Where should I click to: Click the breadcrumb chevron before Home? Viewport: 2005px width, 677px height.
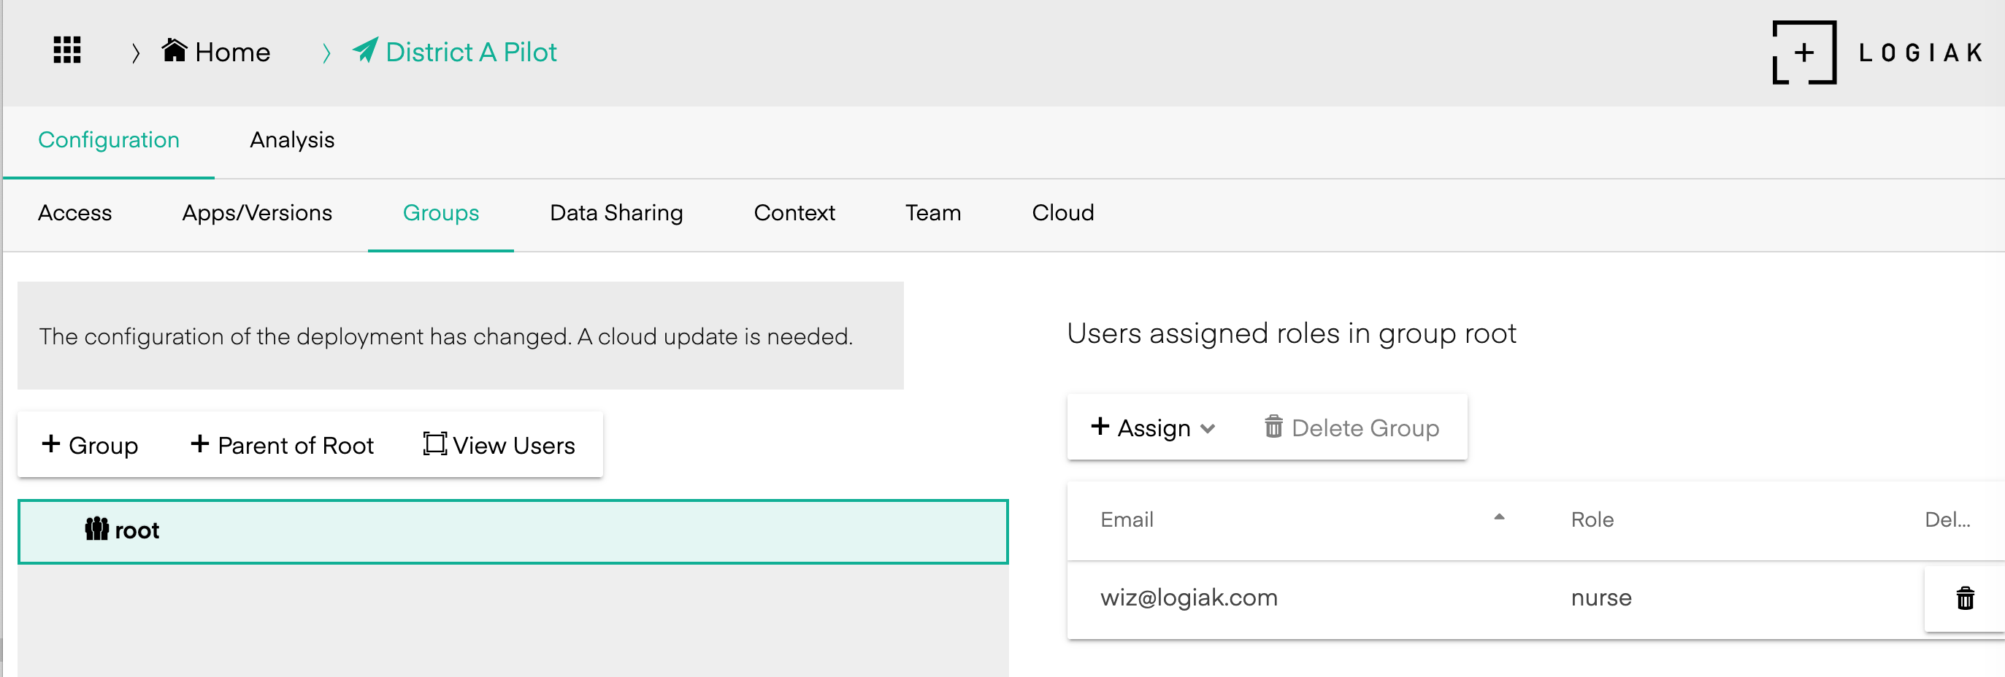(137, 53)
